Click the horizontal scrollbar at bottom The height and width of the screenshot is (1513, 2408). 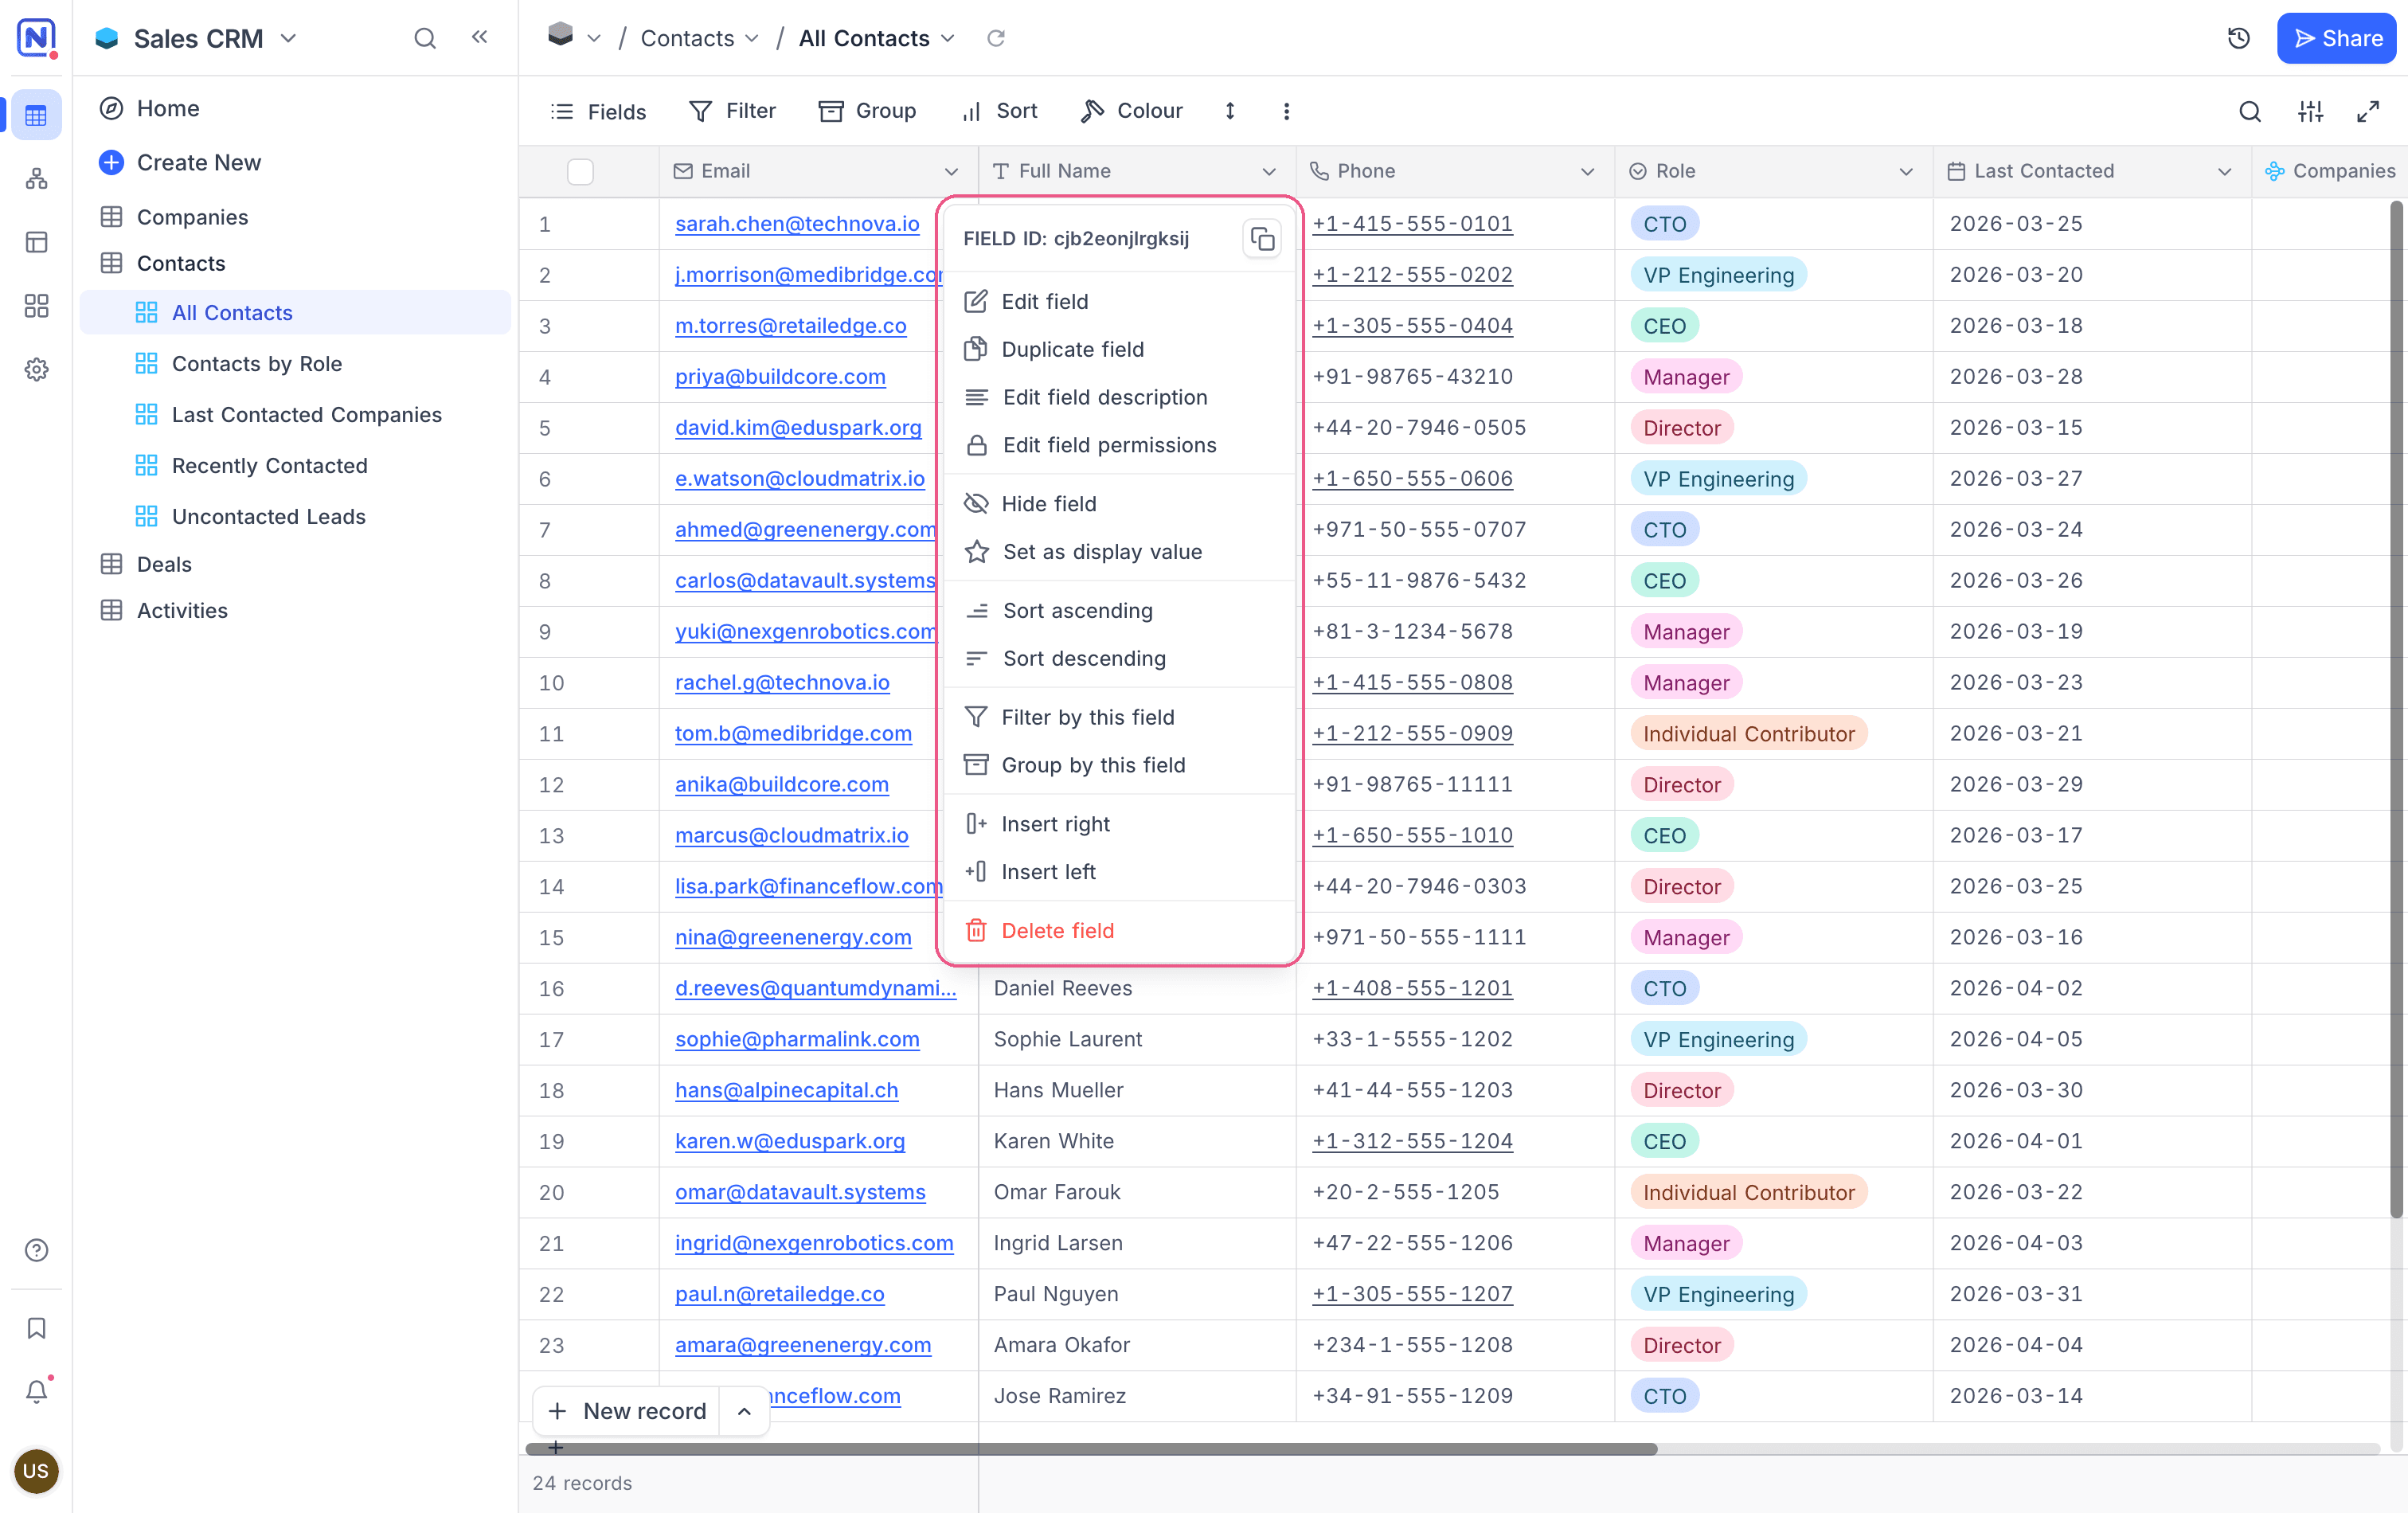(x=1090, y=1448)
